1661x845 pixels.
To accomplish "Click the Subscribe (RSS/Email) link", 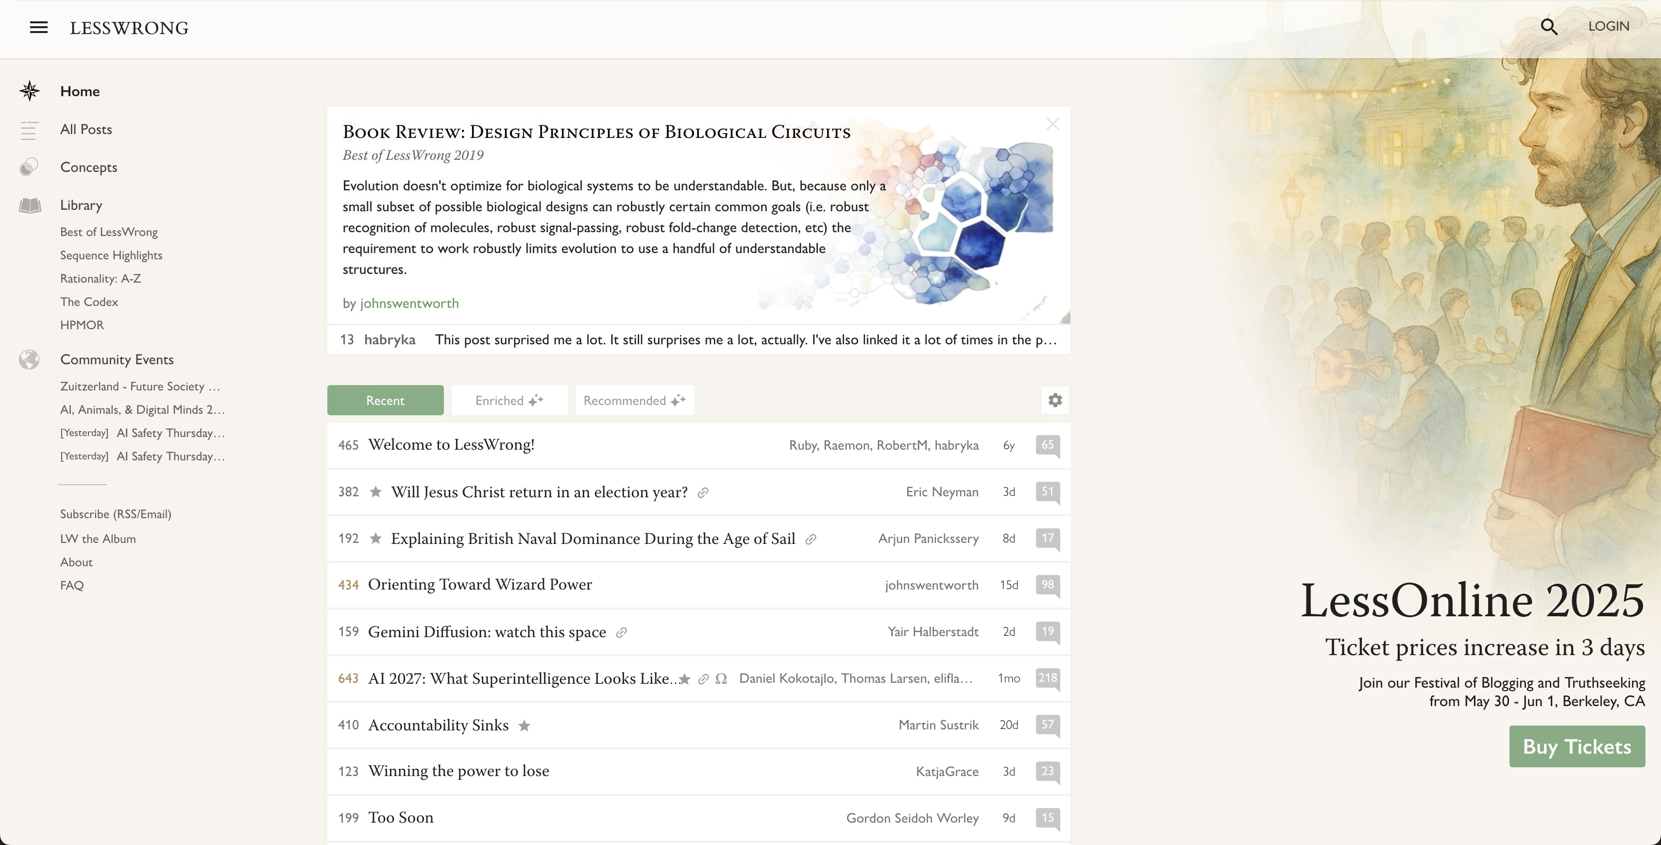I will [x=116, y=514].
